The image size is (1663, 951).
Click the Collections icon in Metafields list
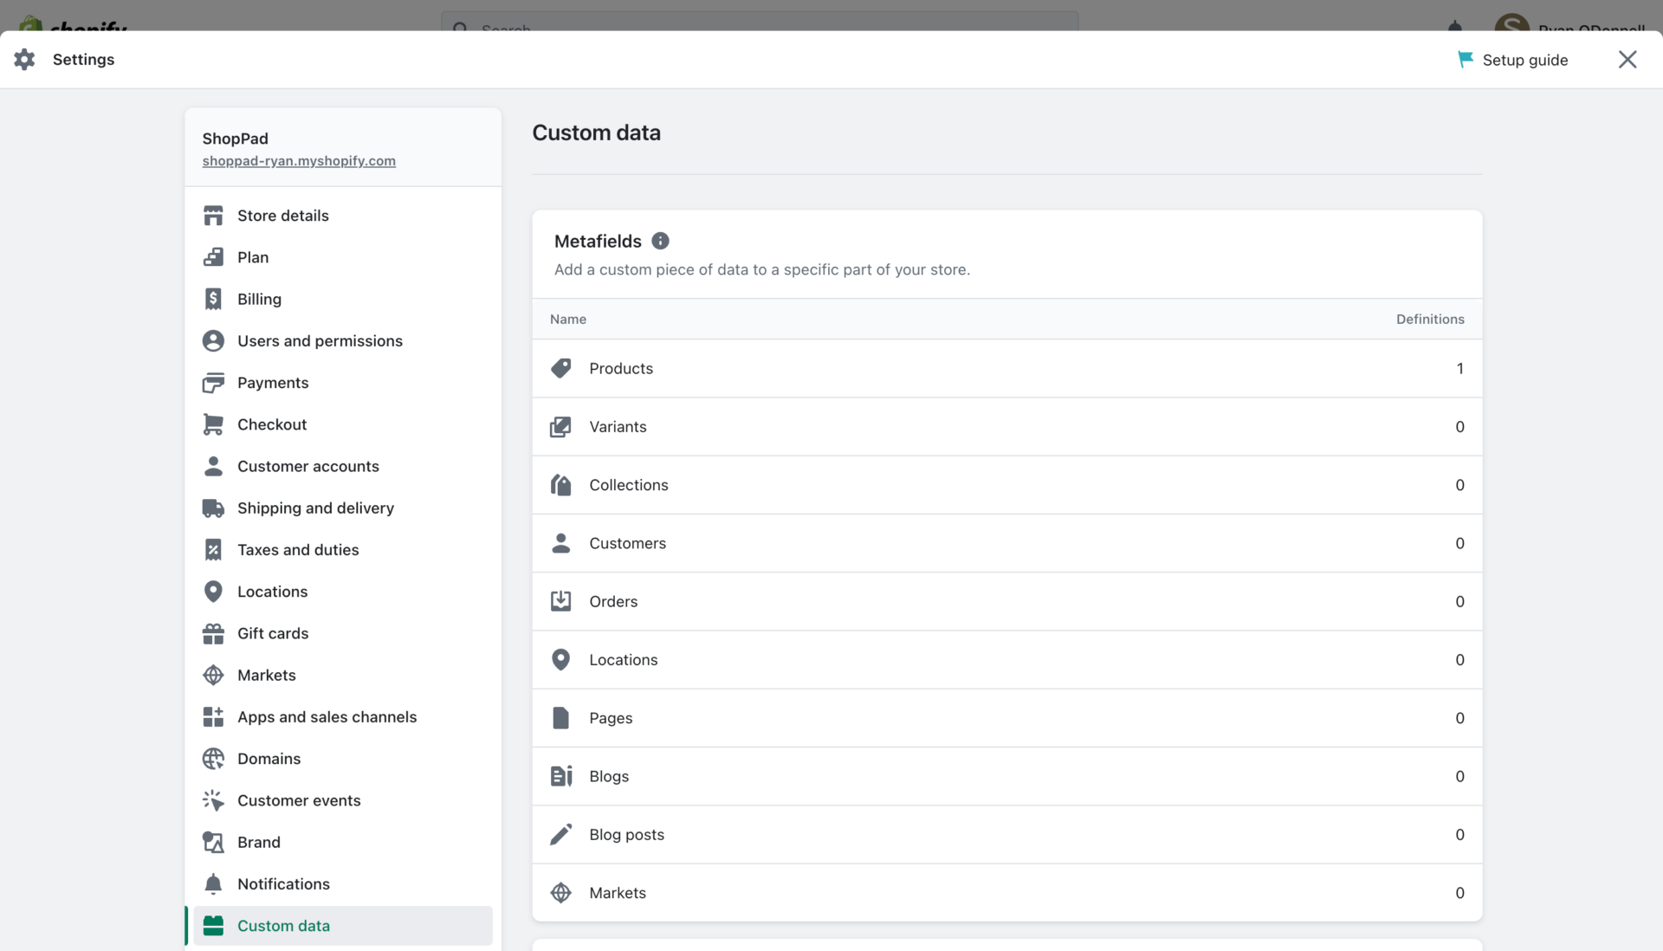[561, 485]
